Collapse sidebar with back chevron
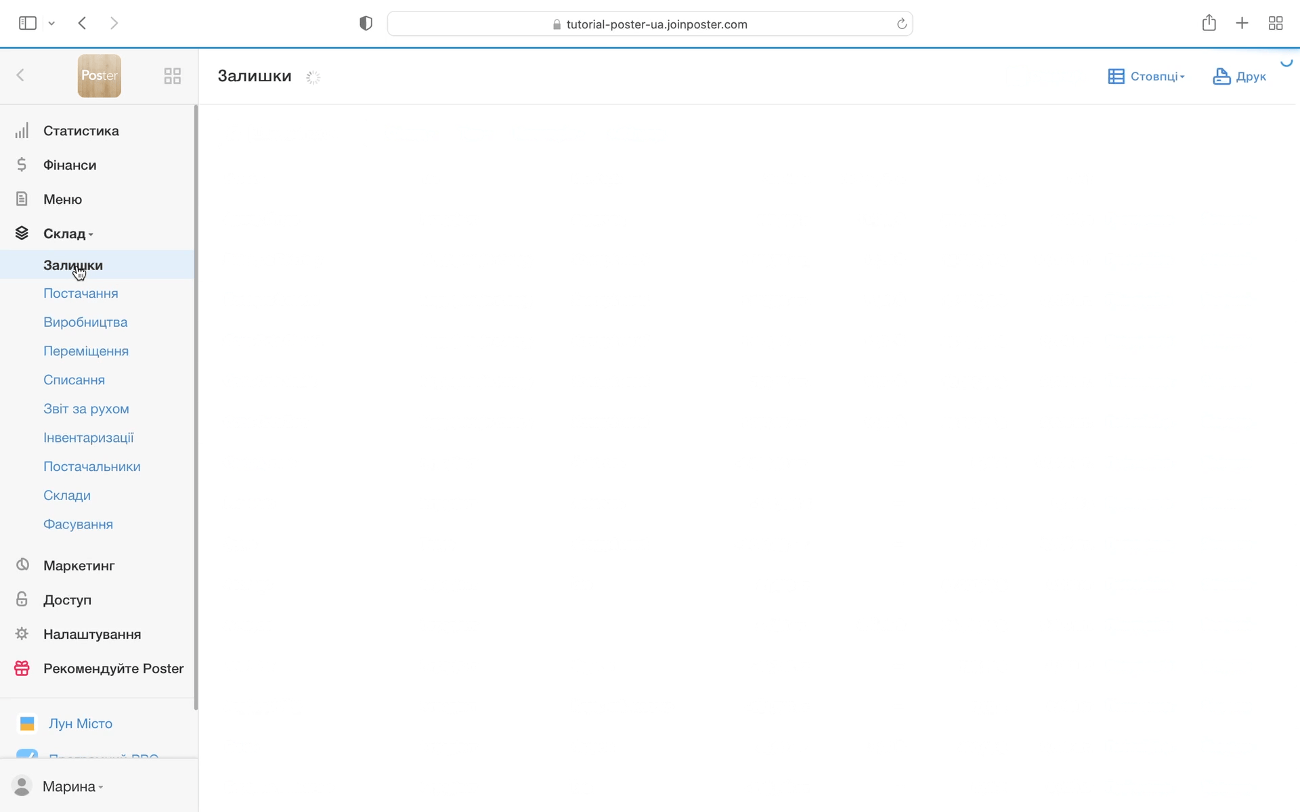Image resolution: width=1300 pixels, height=812 pixels. pos(20,75)
